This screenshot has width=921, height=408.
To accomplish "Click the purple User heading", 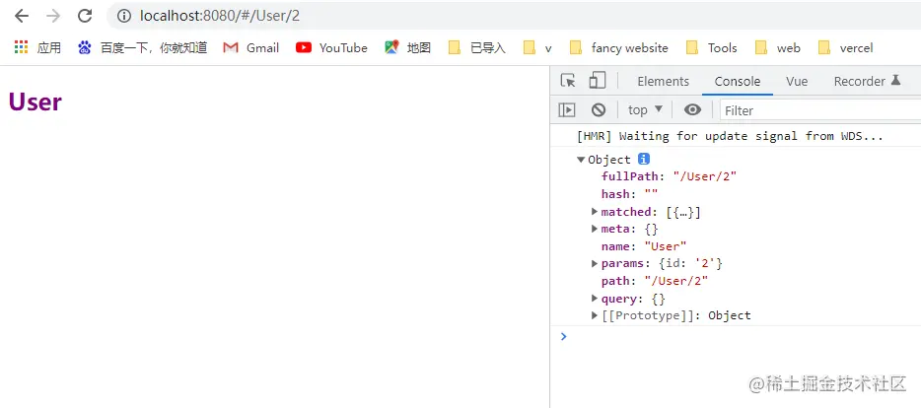I will click(x=35, y=102).
